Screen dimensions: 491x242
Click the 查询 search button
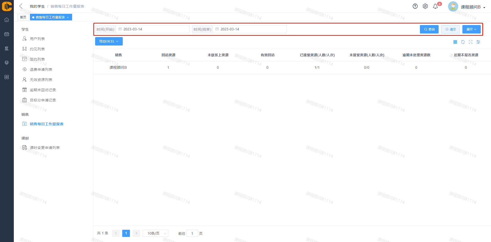429,29
